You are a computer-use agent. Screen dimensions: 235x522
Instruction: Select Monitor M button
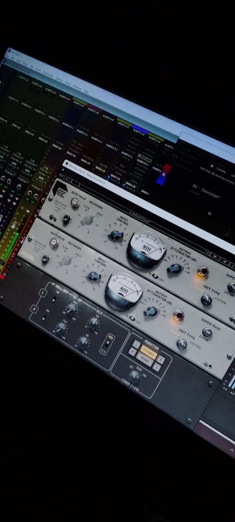(132, 351)
